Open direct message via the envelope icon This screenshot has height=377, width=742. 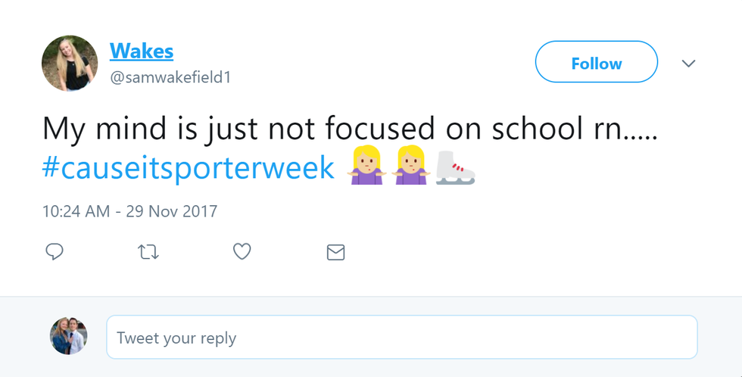click(335, 252)
